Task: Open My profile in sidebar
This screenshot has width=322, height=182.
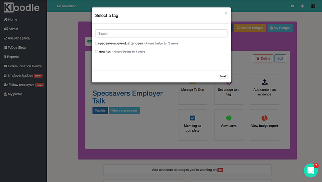Action: click(13, 94)
